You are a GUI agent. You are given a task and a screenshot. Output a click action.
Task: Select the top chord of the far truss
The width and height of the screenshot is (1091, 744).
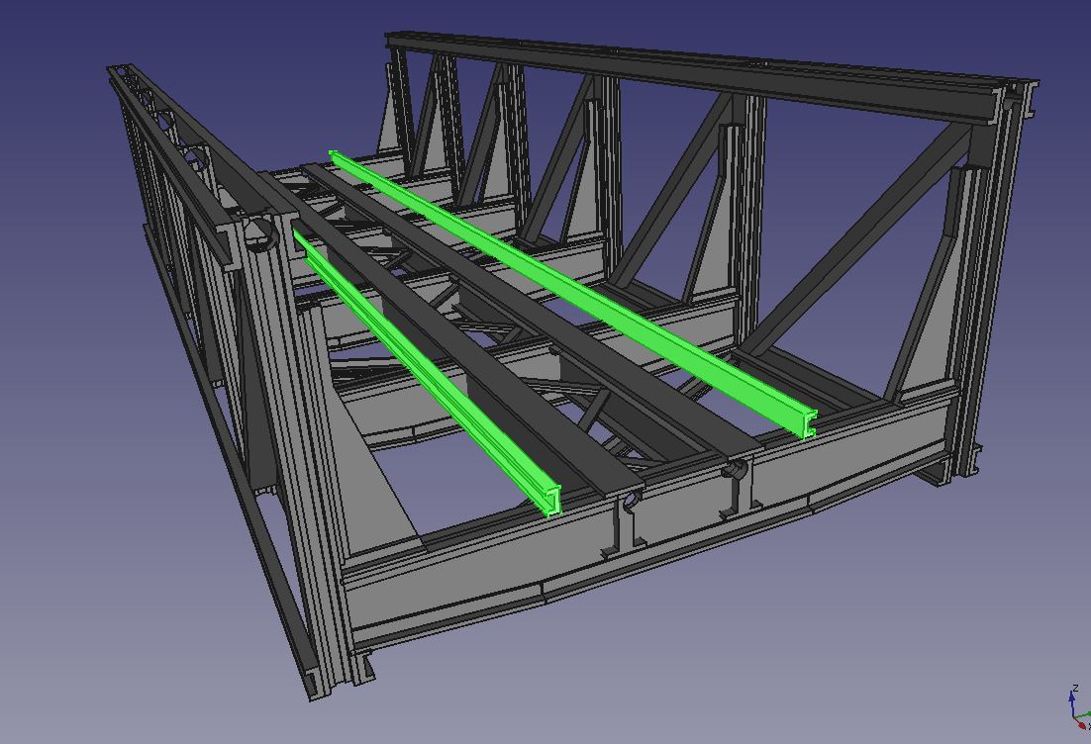[693, 67]
